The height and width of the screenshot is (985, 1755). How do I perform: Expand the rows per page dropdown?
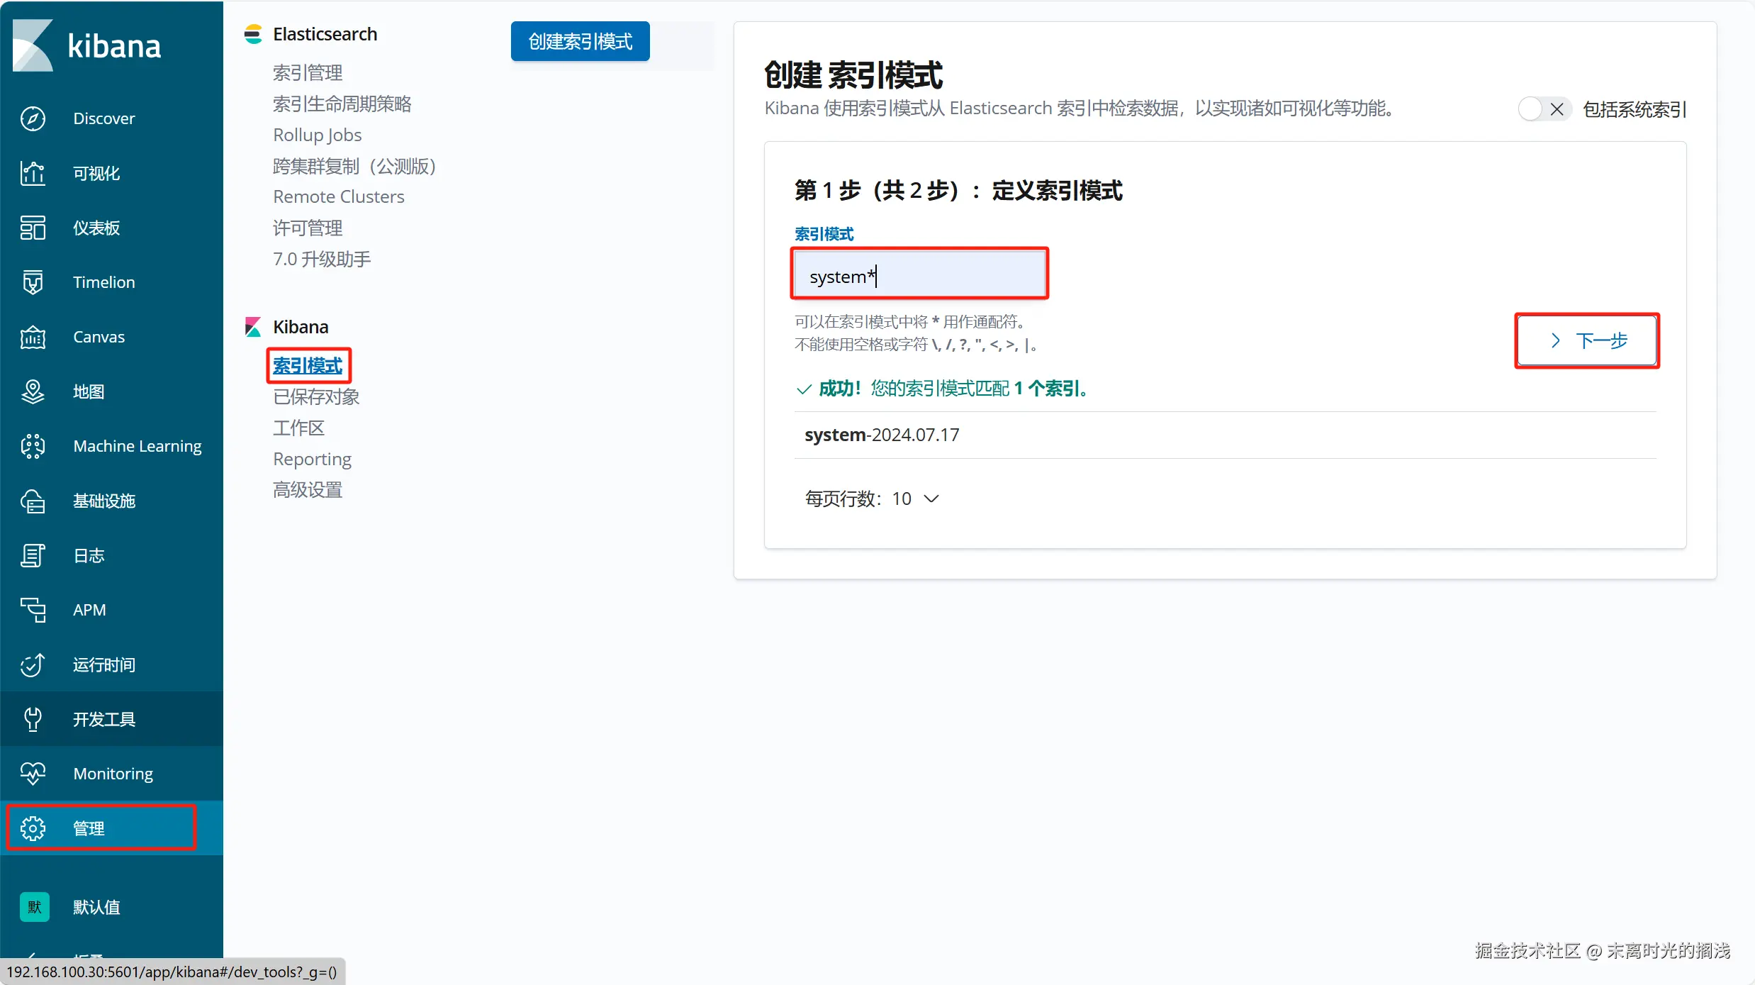872,499
